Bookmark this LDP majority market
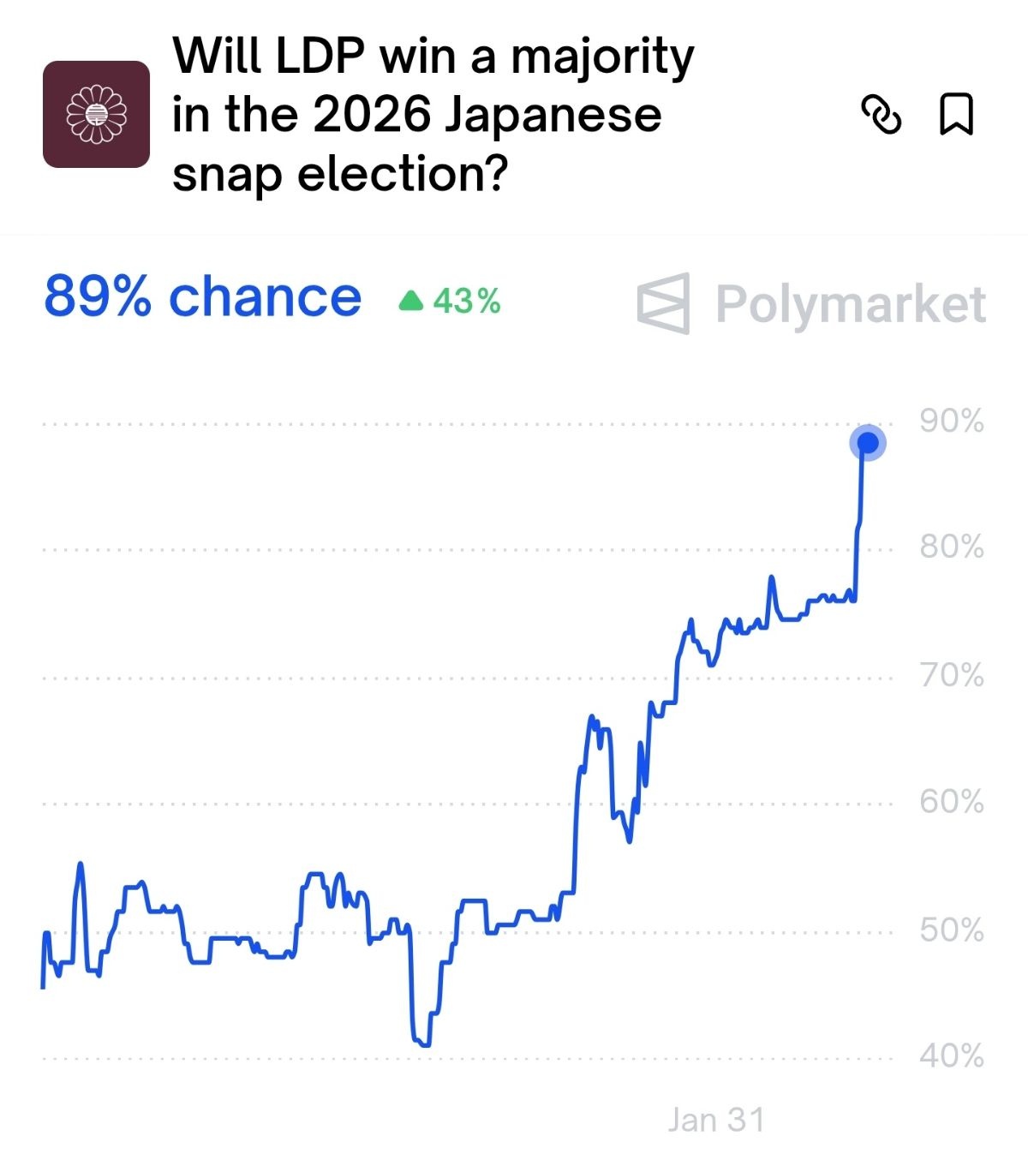This screenshot has width=1028, height=1160. tap(956, 115)
